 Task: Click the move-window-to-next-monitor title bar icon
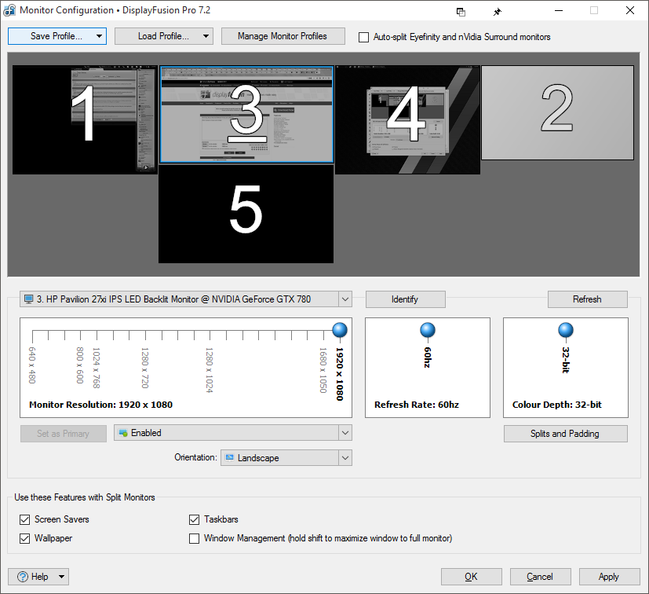(x=461, y=11)
